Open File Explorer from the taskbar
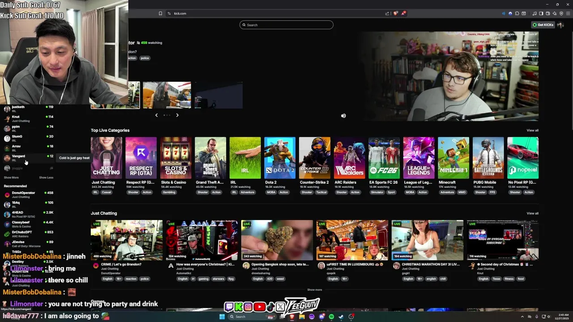This screenshot has height=322, width=573. click(x=302, y=317)
